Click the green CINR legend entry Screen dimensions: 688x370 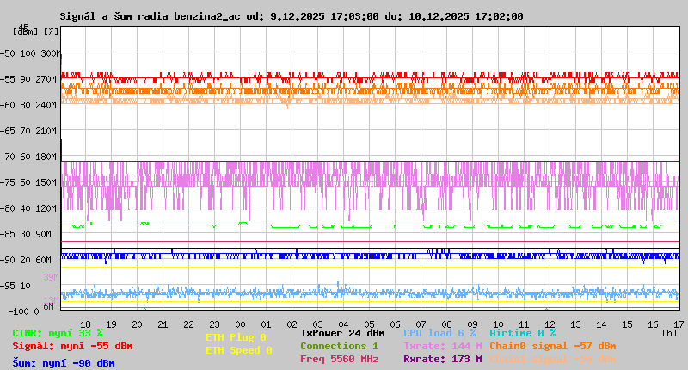(58, 333)
